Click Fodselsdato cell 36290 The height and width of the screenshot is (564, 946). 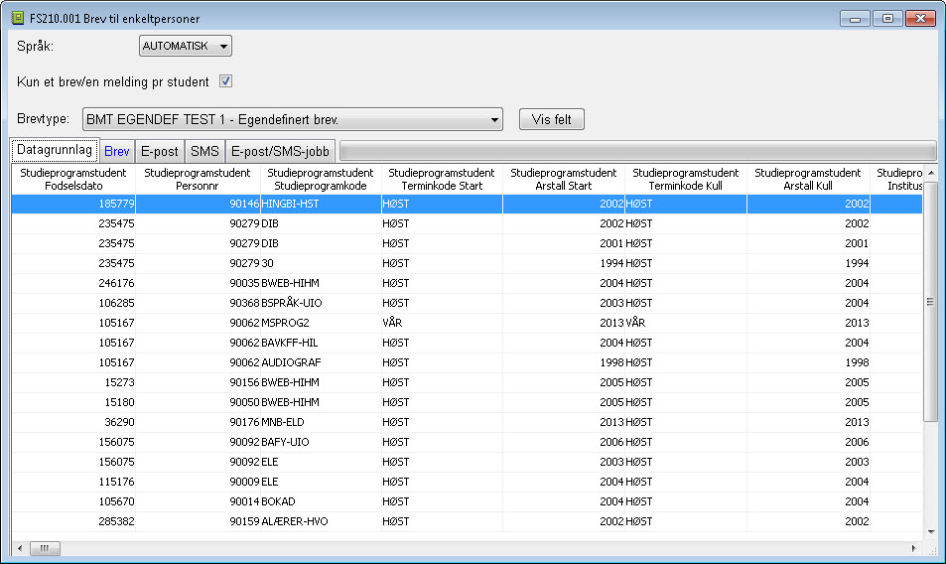tap(73, 422)
